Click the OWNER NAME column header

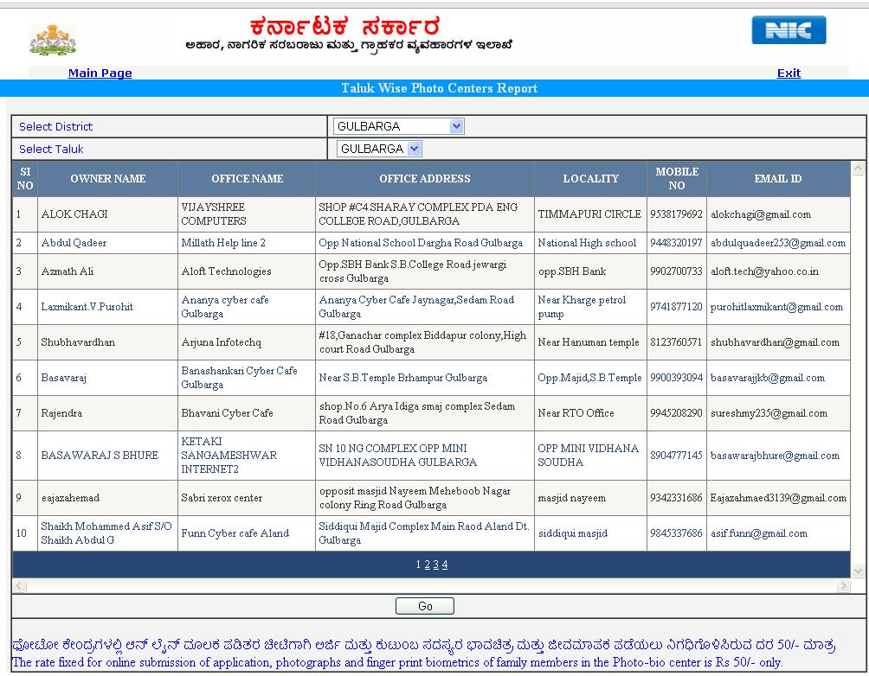coord(108,179)
